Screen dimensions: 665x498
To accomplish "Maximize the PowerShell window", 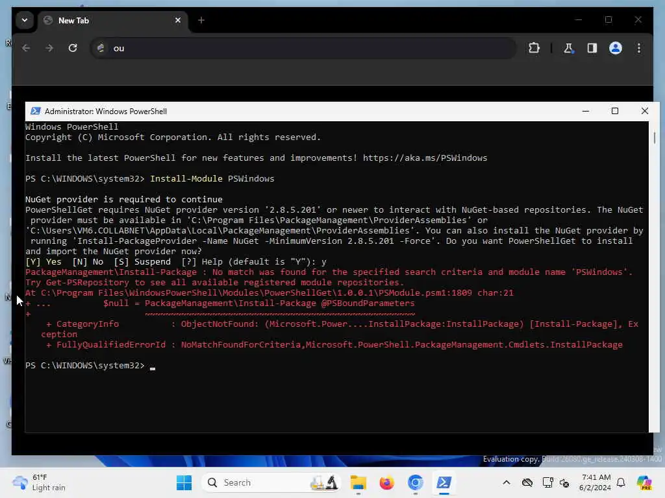I will pyautogui.click(x=615, y=112).
